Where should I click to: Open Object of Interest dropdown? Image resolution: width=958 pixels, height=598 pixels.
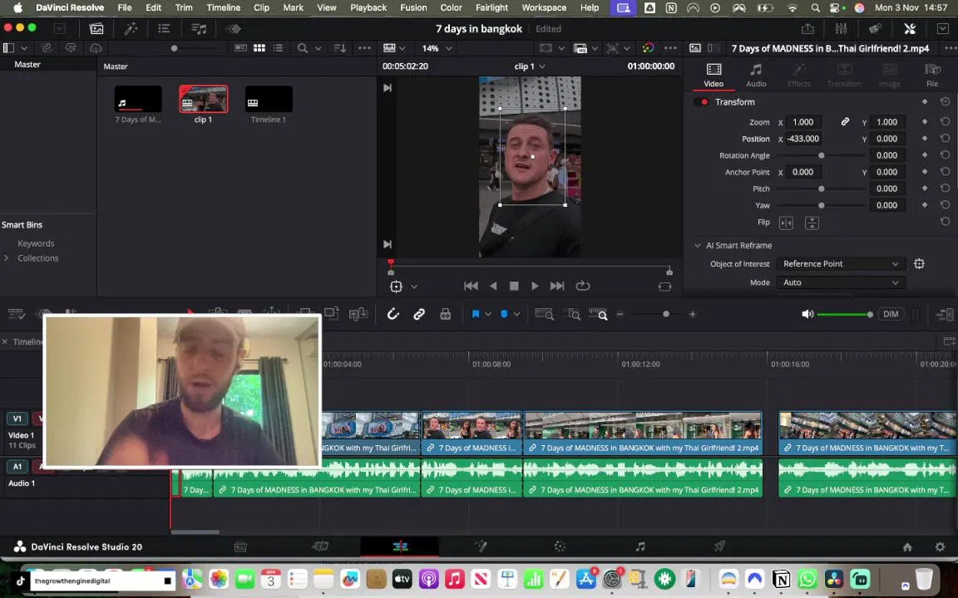coord(841,263)
